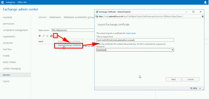The width and height of the screenshot is (209, 99).
Task: Click the URL address bar of popup
Action: tap(150, 16)
